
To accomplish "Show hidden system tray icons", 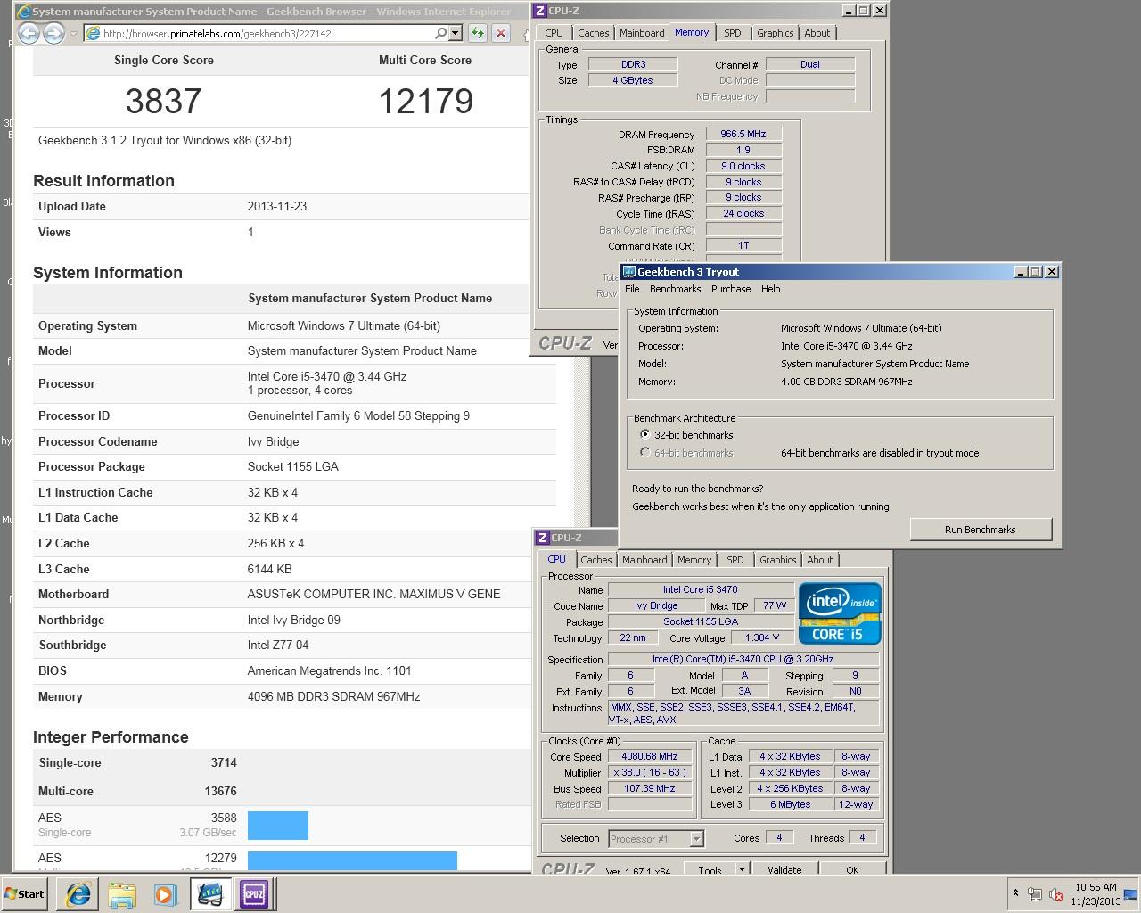I will coord(1015,893).
